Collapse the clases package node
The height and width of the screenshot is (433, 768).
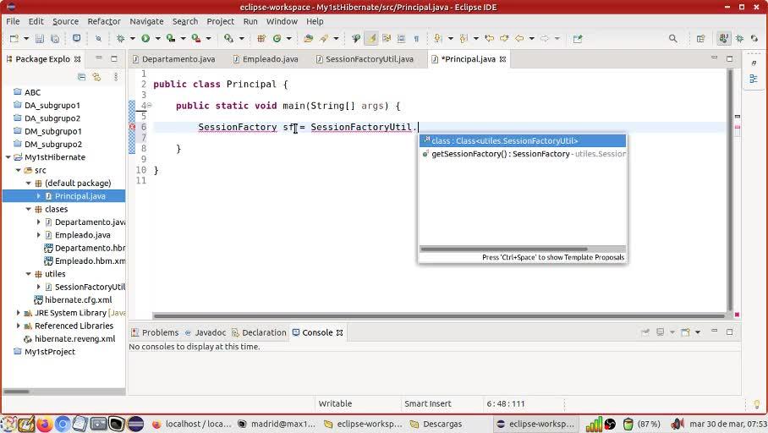tap(29, 209)
